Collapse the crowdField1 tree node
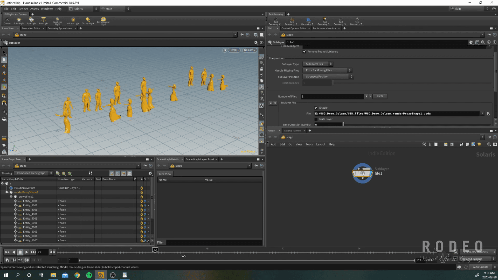This screenshot has width=498, height=280. (x=11, y=197)
